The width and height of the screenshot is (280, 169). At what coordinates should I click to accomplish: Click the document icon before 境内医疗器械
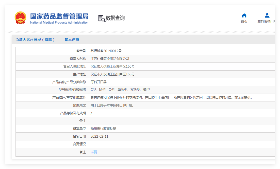click(x=17, y=40)
